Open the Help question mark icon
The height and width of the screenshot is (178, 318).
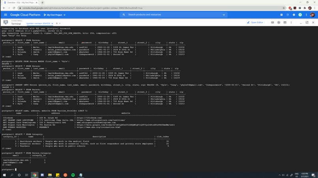pos(294,15)
